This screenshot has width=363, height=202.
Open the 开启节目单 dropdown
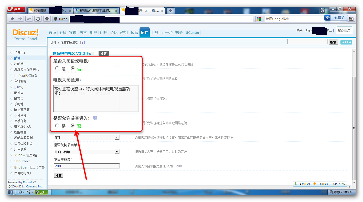87,152
